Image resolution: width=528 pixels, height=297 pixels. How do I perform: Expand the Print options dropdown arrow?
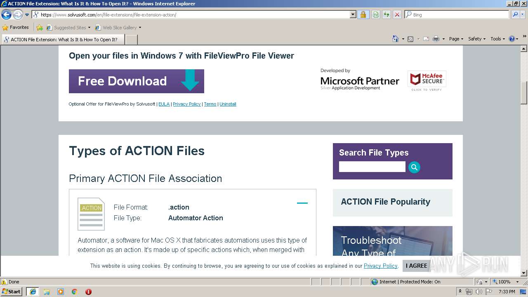click(443, 39)
